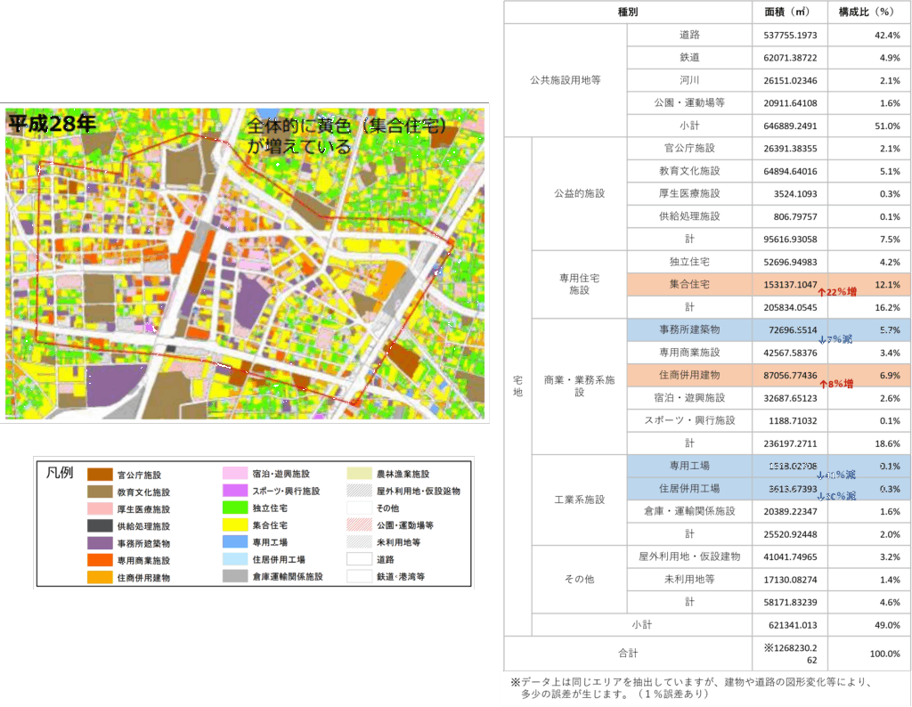Image resolution: width=912 pixels, height=707 pixels.
Task: Click the highlighted 集合住宅 table row label
Action: tap(689, 284)
